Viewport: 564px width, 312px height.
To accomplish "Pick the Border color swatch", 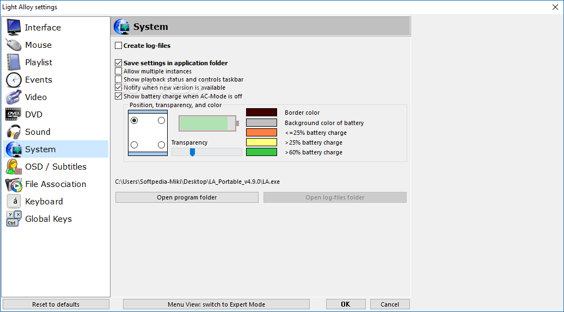I will pos(261,113).
